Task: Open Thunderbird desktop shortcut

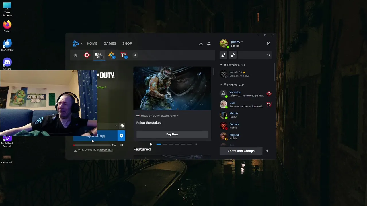Action: [x=7, y=45]
